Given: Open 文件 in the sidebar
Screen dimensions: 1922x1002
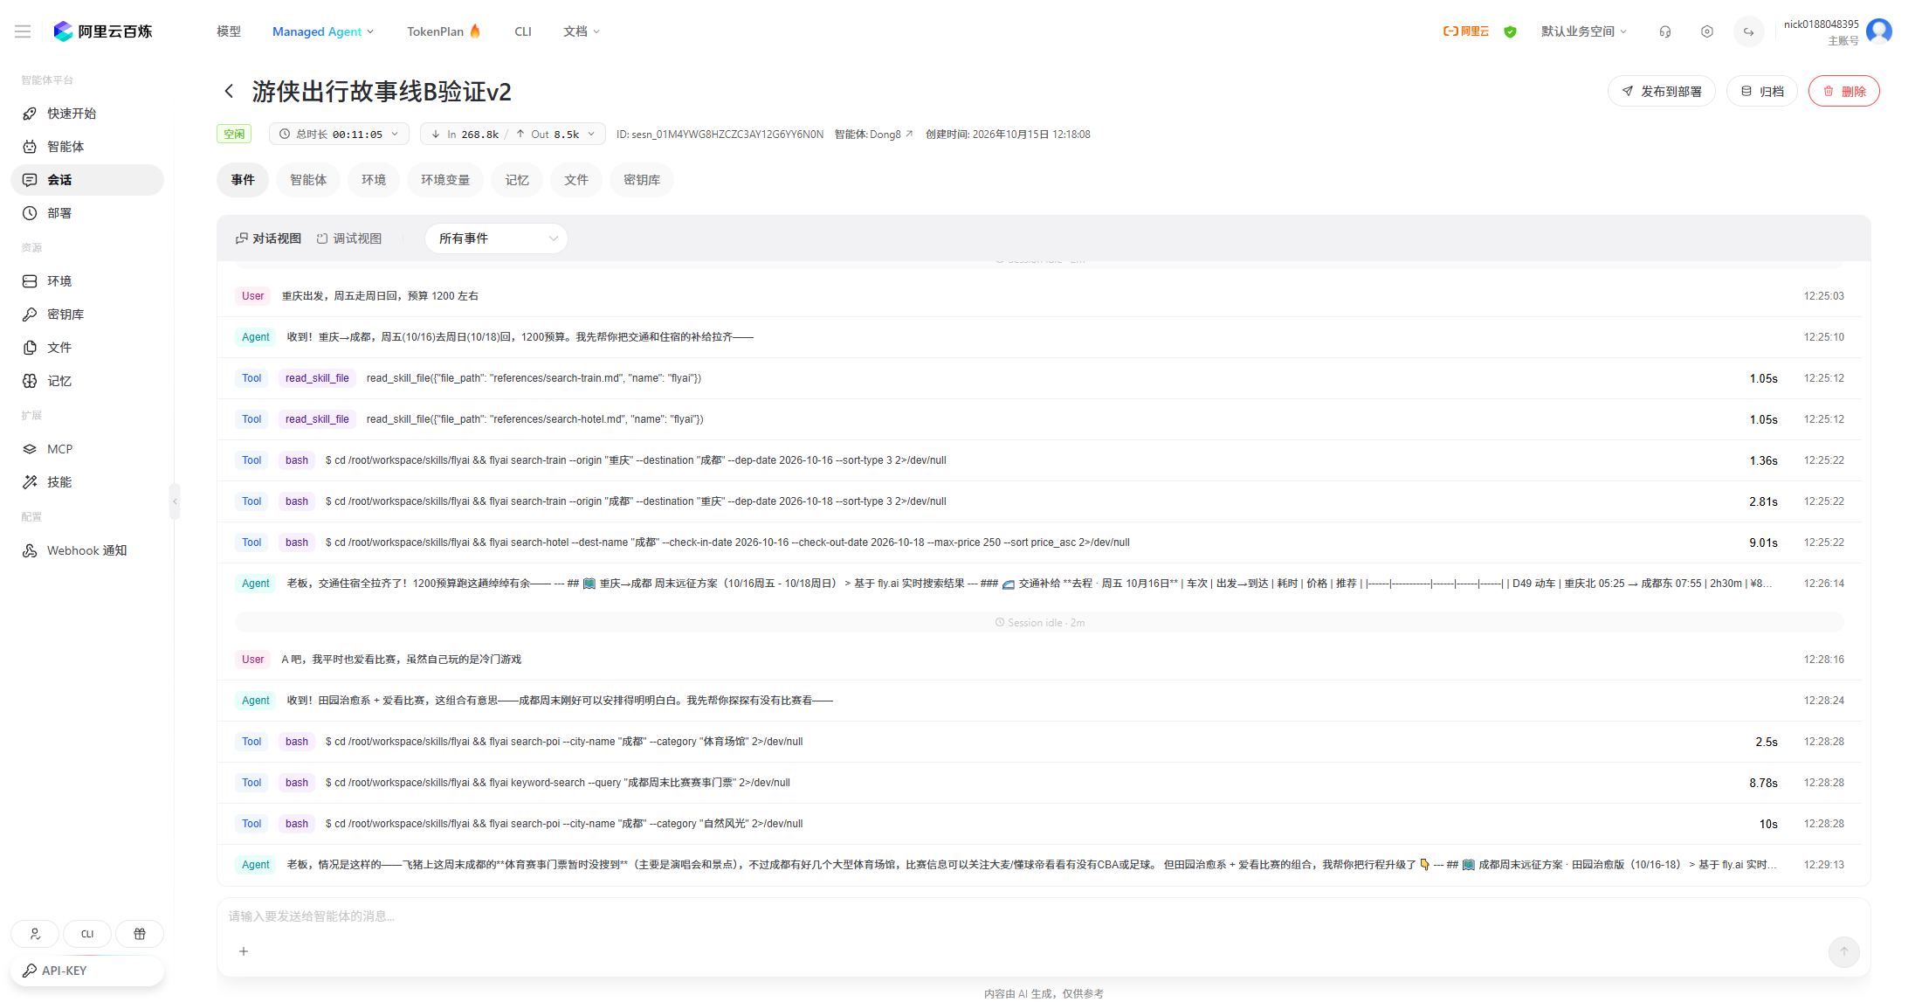Looking at the screenshot, I should (x=87, y=348).
